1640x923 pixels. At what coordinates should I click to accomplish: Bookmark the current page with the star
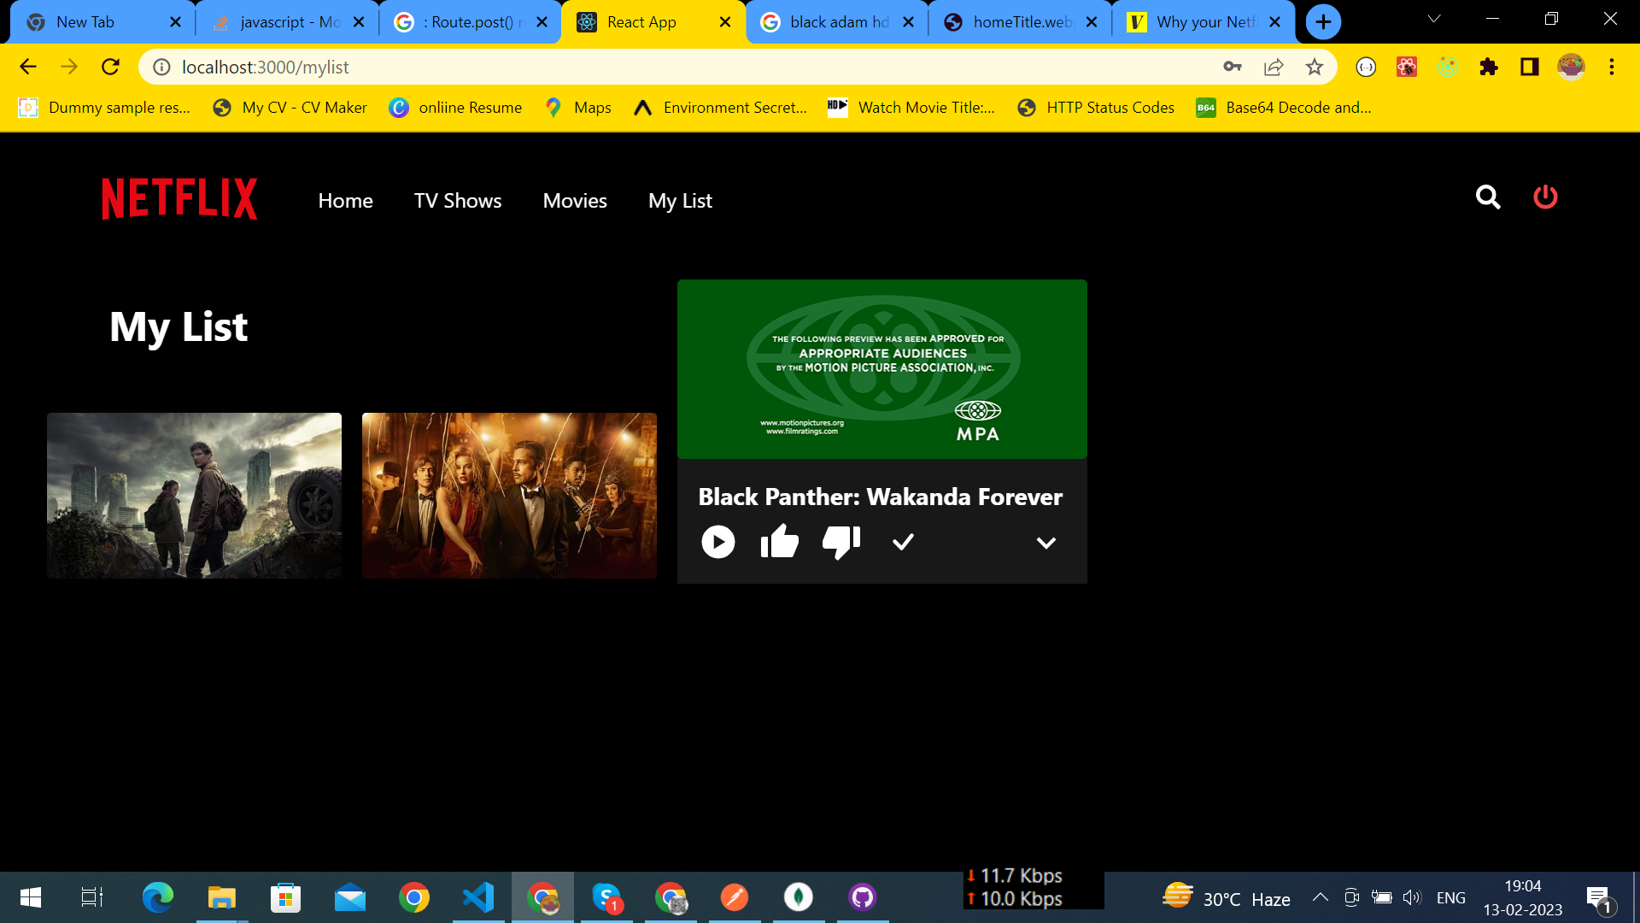click(x=1315, y=67)
